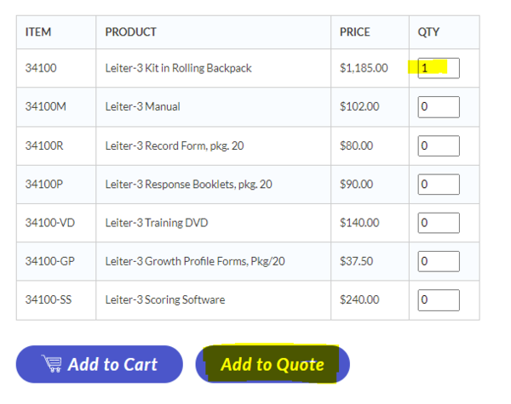Focus quantity field for Leiter-3 Kit in Rolling Backpack
The width and height of the screenshot is (511, 404).
pos(438,68)
